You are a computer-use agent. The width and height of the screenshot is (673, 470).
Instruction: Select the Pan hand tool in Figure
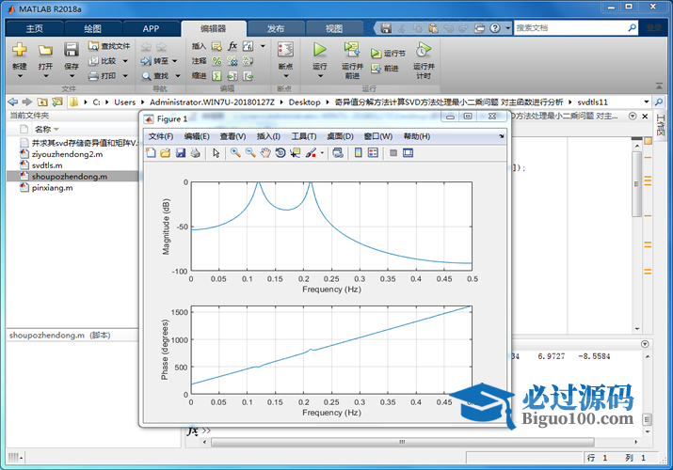click(265, 152)
